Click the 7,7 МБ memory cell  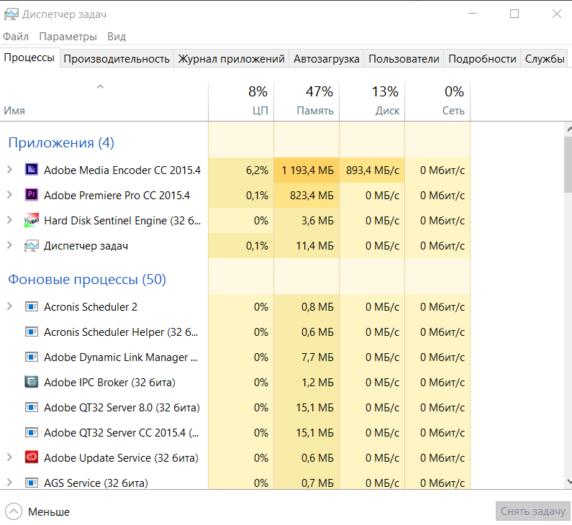[307, 357]
